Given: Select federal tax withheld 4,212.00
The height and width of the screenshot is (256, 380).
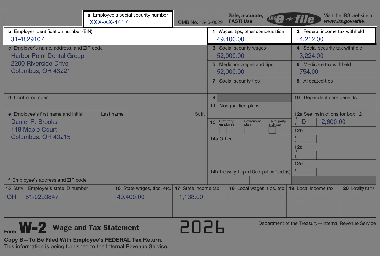Looking at the screenshot, I should click(x=311, y=39).
